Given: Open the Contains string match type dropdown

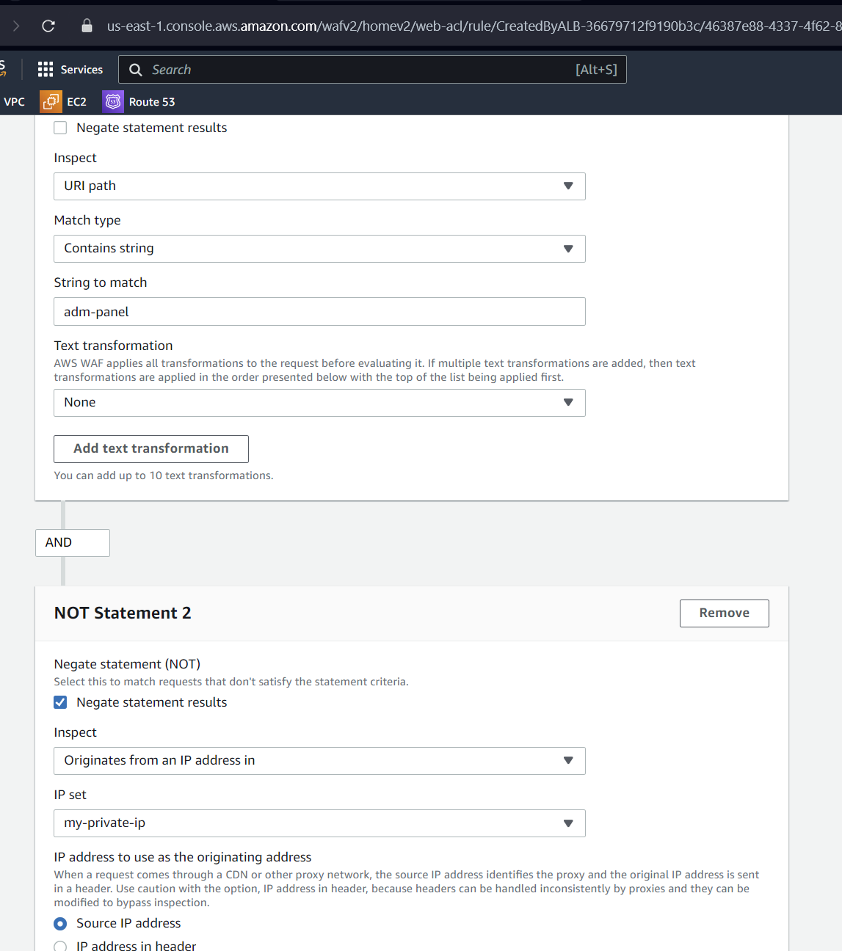Looking at the screenshot, I should pos(319,249).
